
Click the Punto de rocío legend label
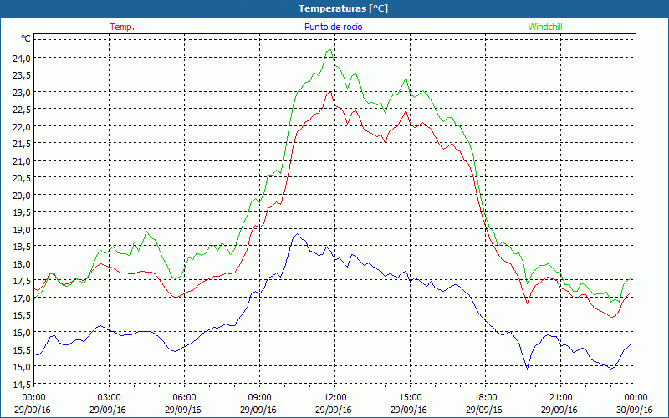[333, 27]
